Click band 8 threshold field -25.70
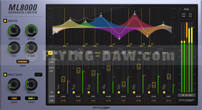 coord(169,101)
